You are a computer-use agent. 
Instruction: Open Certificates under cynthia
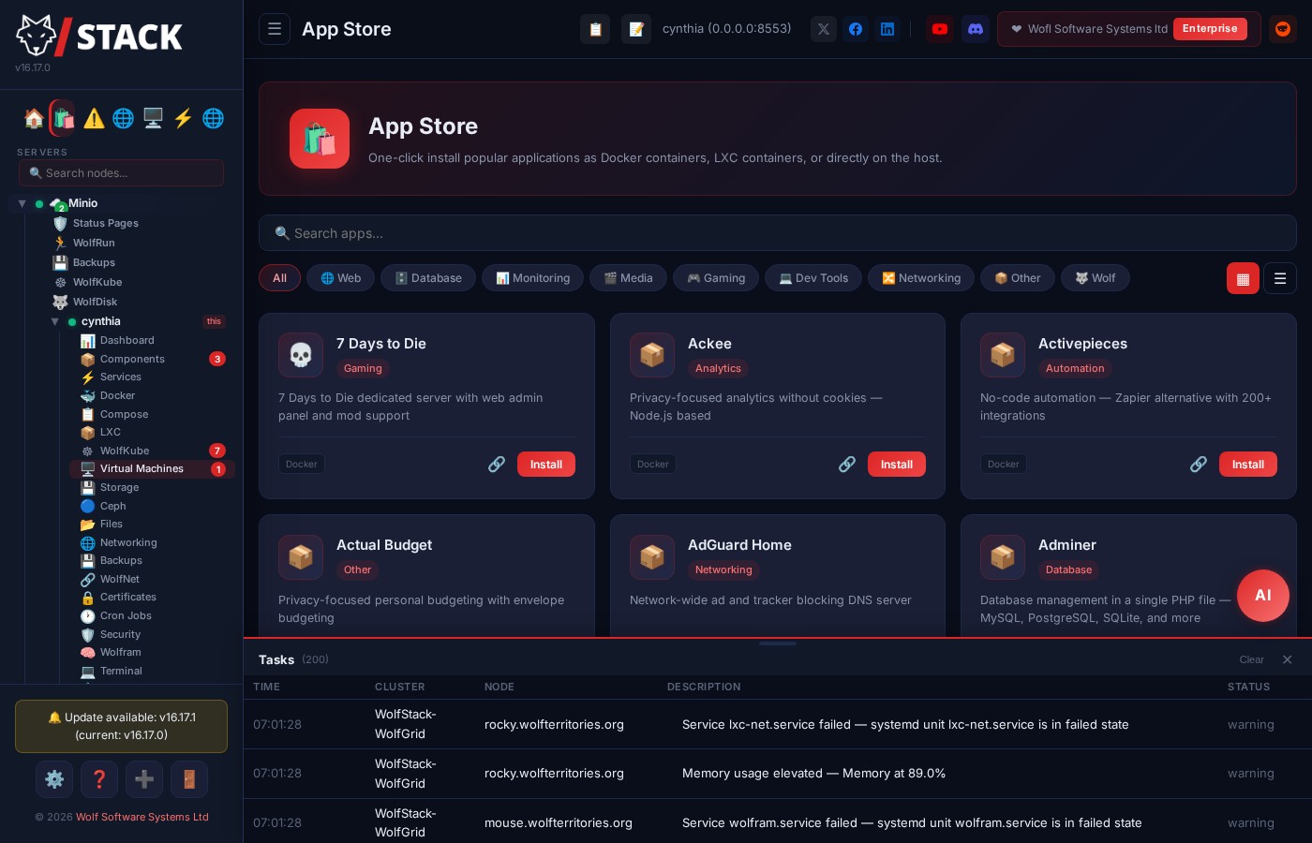tap(153, 597)
